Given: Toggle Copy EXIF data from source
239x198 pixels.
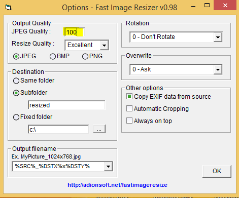Looking at the screenshot, I should coord(129,97).
